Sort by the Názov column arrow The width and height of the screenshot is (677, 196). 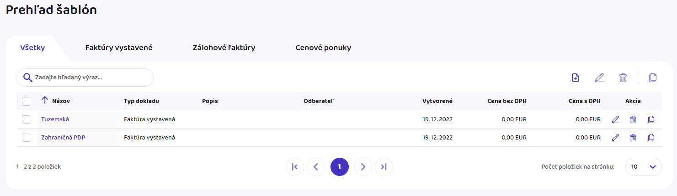45,101
